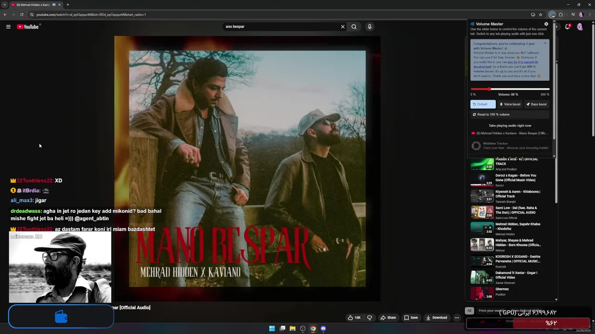The width and height of the screenshot is (595, 334).
Task: Open more actions ellipsis under video
Action: [x=457, y=318]
